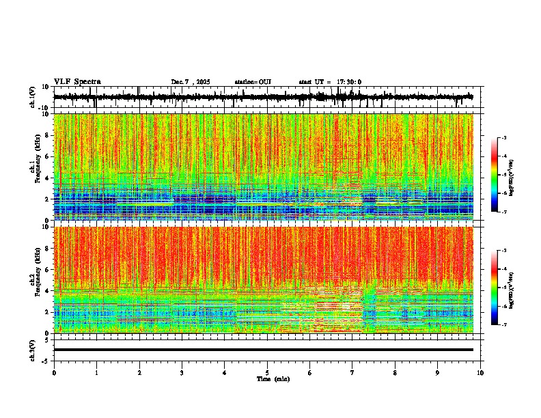The width and height of the screenshot is (541, 418).
Task: Select the "Dec. 7 , 2025" date text
Action: pos(191,82)
